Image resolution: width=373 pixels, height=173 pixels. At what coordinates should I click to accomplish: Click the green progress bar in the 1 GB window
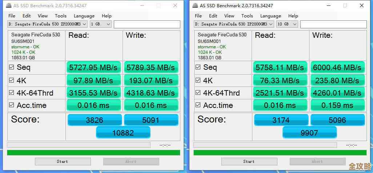(93, 153)
